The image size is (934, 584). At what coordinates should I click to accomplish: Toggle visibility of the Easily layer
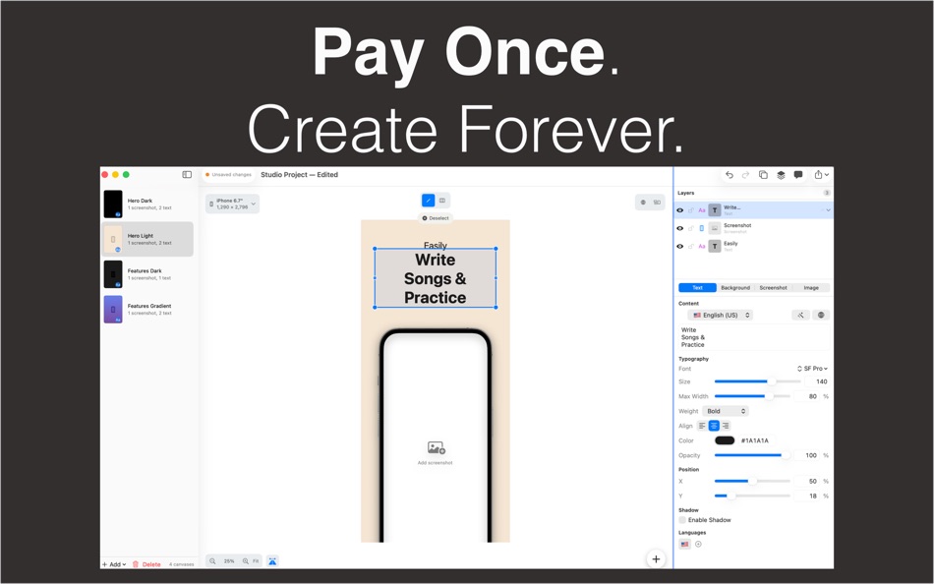(679, 246)
